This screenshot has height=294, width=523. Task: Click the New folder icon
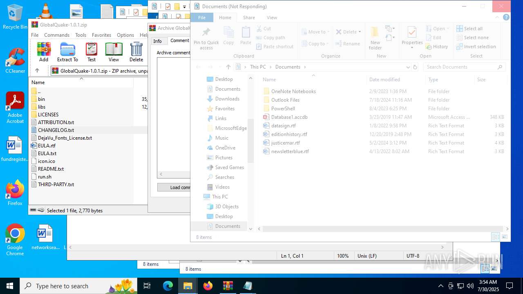(x=375, y=38)
